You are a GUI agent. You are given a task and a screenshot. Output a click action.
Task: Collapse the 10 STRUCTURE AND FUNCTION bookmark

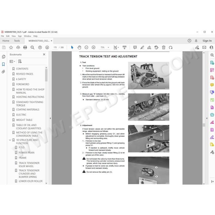pos(10,140)
